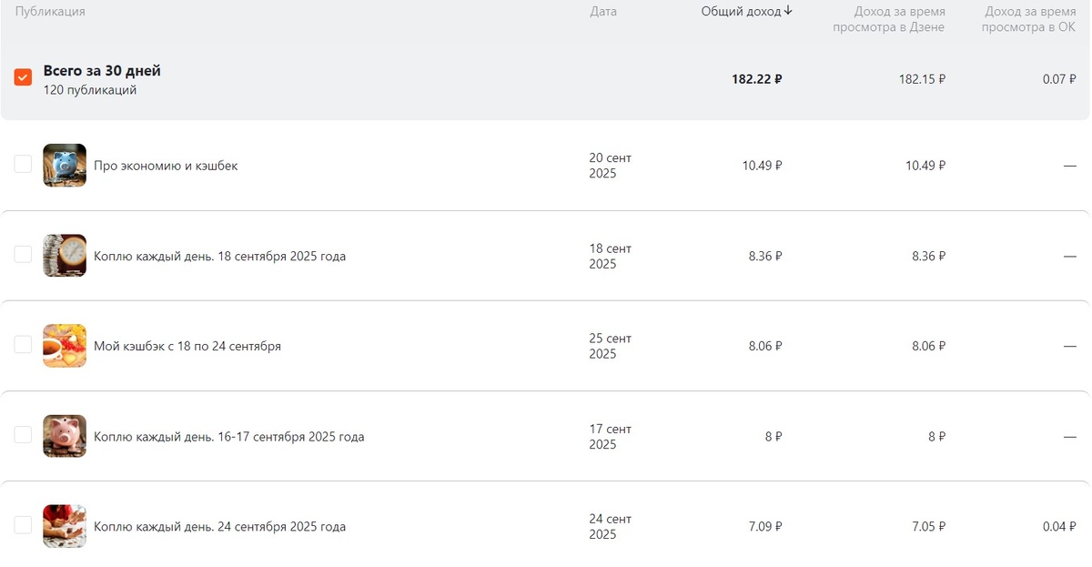This screenshot has width=1092, height=567.
Task: Check the box for 16-17 сентября publication
Action: pos(23,435)
